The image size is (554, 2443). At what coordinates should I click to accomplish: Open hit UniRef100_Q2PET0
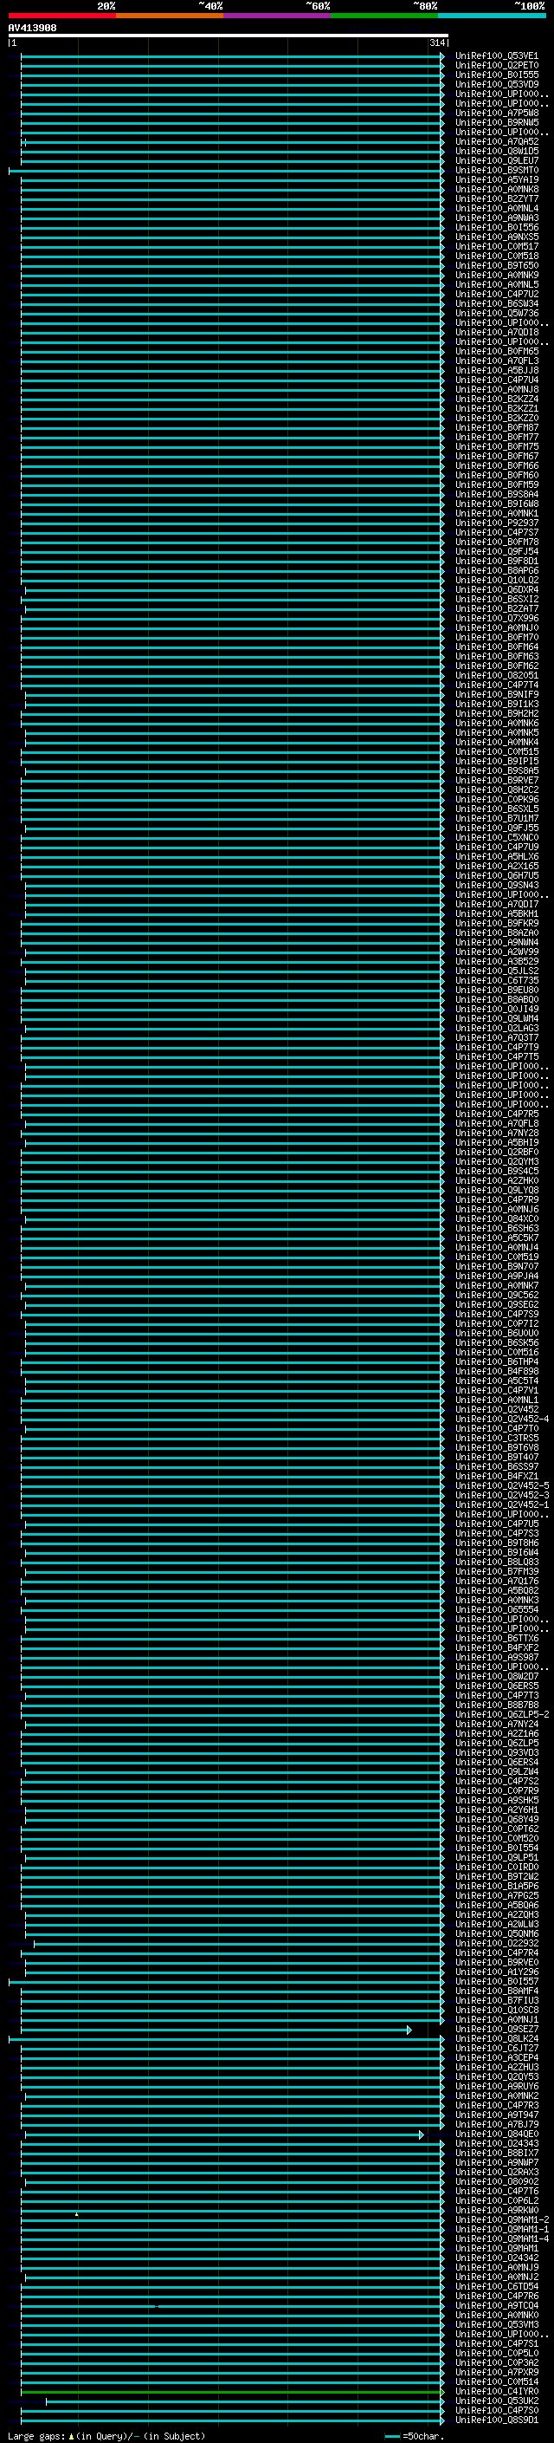497,66
